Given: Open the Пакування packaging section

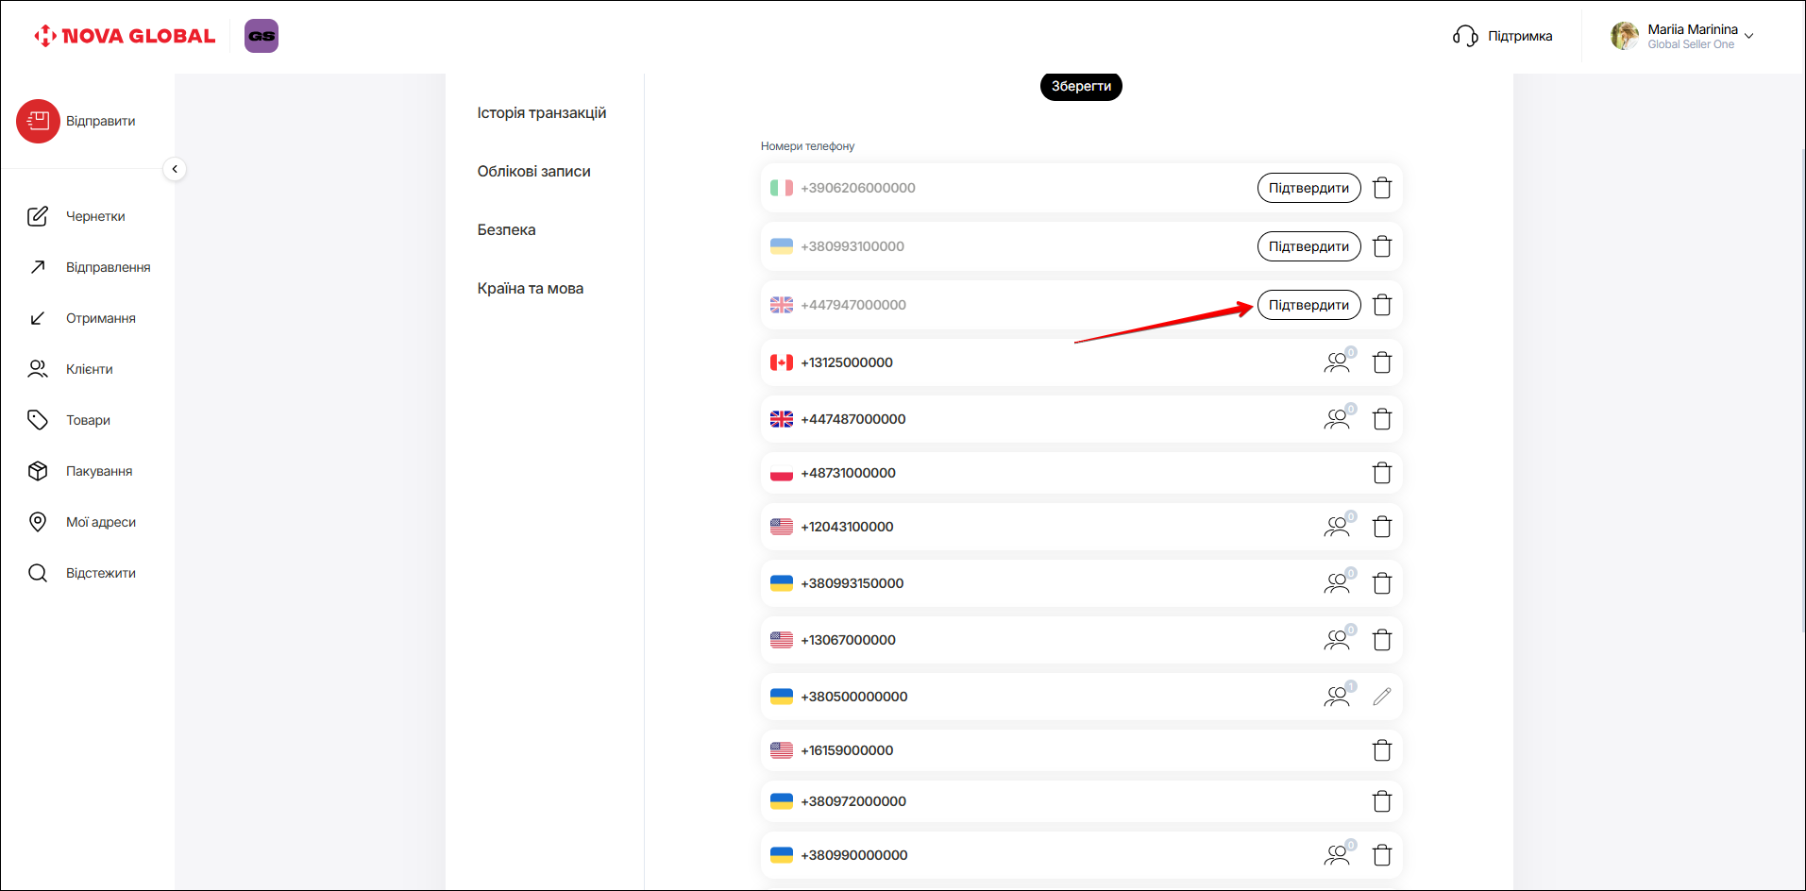Looking at the screenshot, I should (98, 471).
